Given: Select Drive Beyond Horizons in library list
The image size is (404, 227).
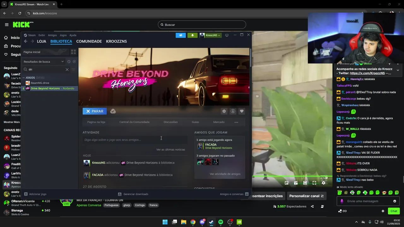Looking at the screenshot, I should pos(50,88).
